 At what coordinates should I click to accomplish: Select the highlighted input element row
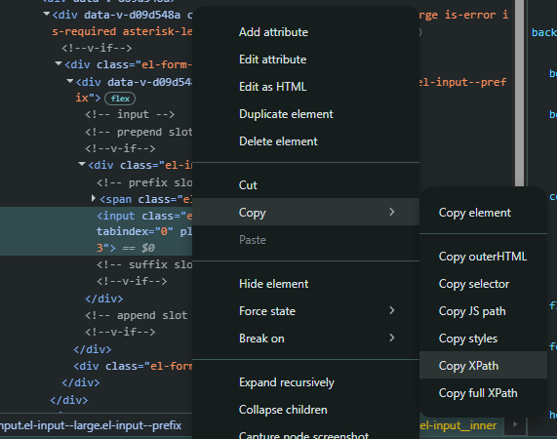96,231
